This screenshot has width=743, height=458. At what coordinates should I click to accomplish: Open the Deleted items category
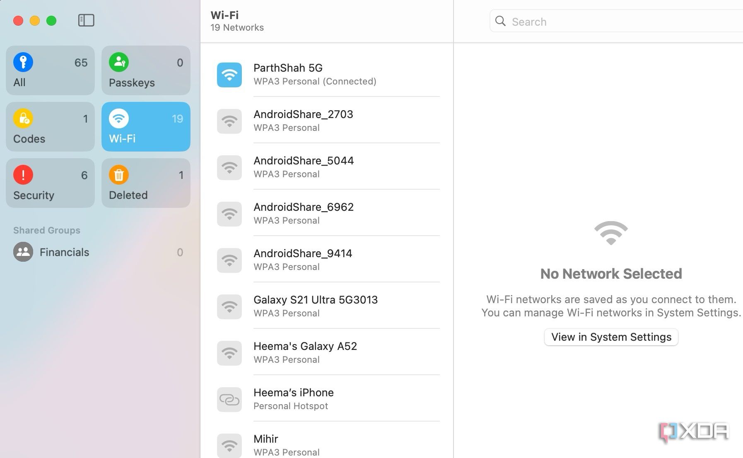point(146,183)
